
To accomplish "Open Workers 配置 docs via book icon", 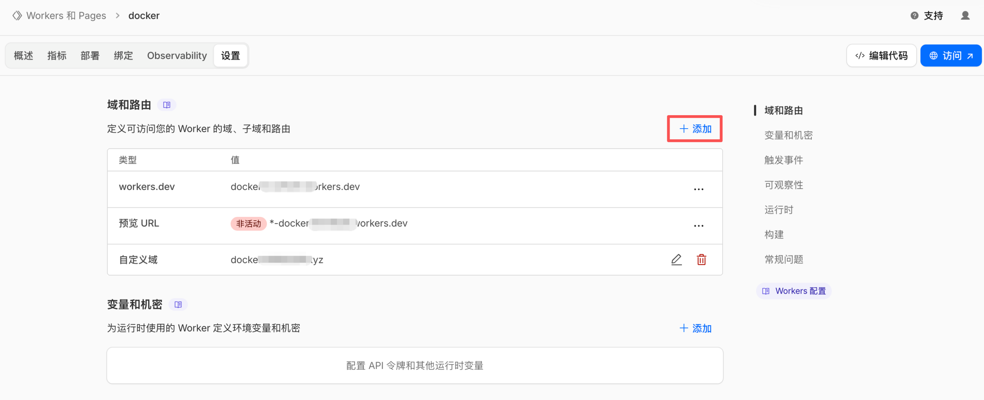I will point(765,291).
